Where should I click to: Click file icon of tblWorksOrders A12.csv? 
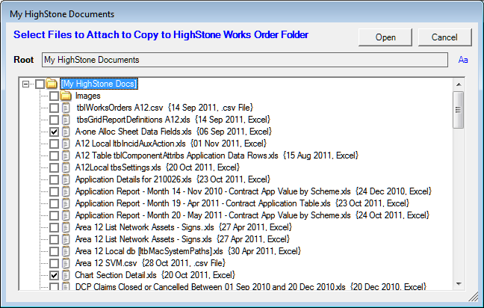tap(66, 108)
